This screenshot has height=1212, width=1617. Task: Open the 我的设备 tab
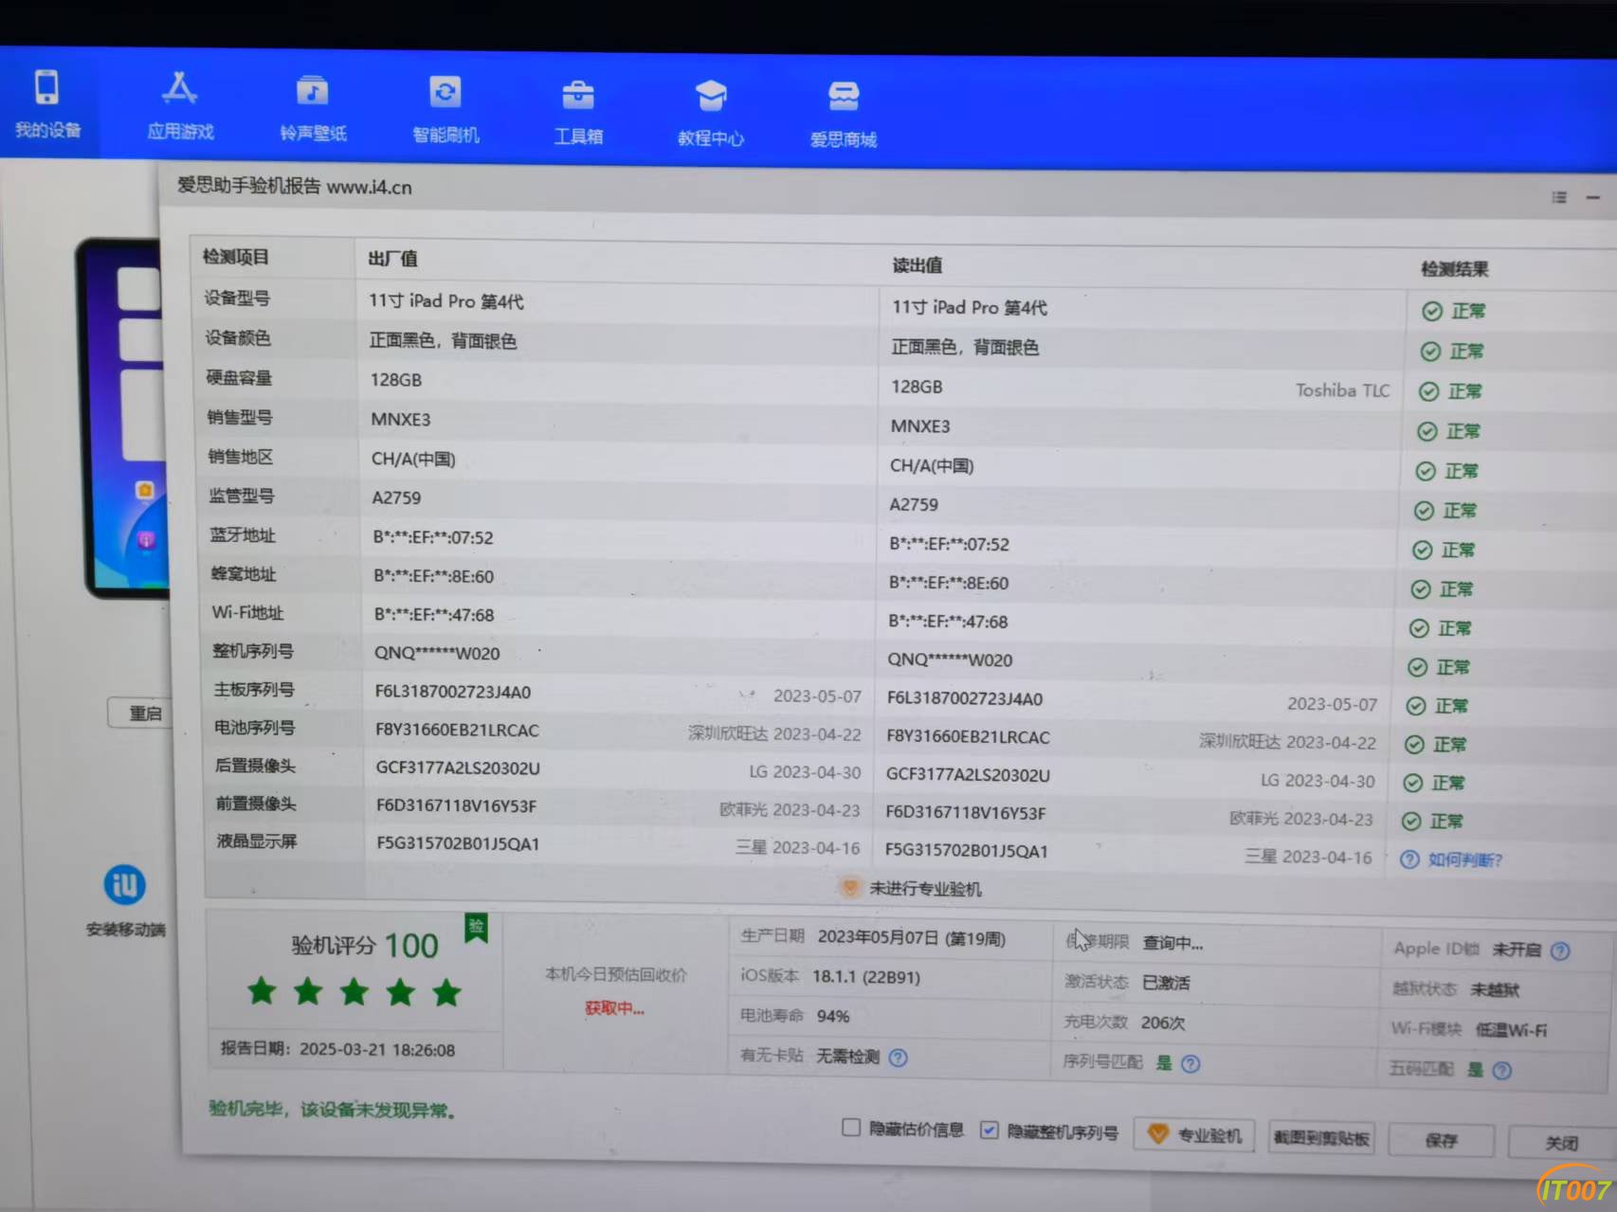click(x=46, y=103)
